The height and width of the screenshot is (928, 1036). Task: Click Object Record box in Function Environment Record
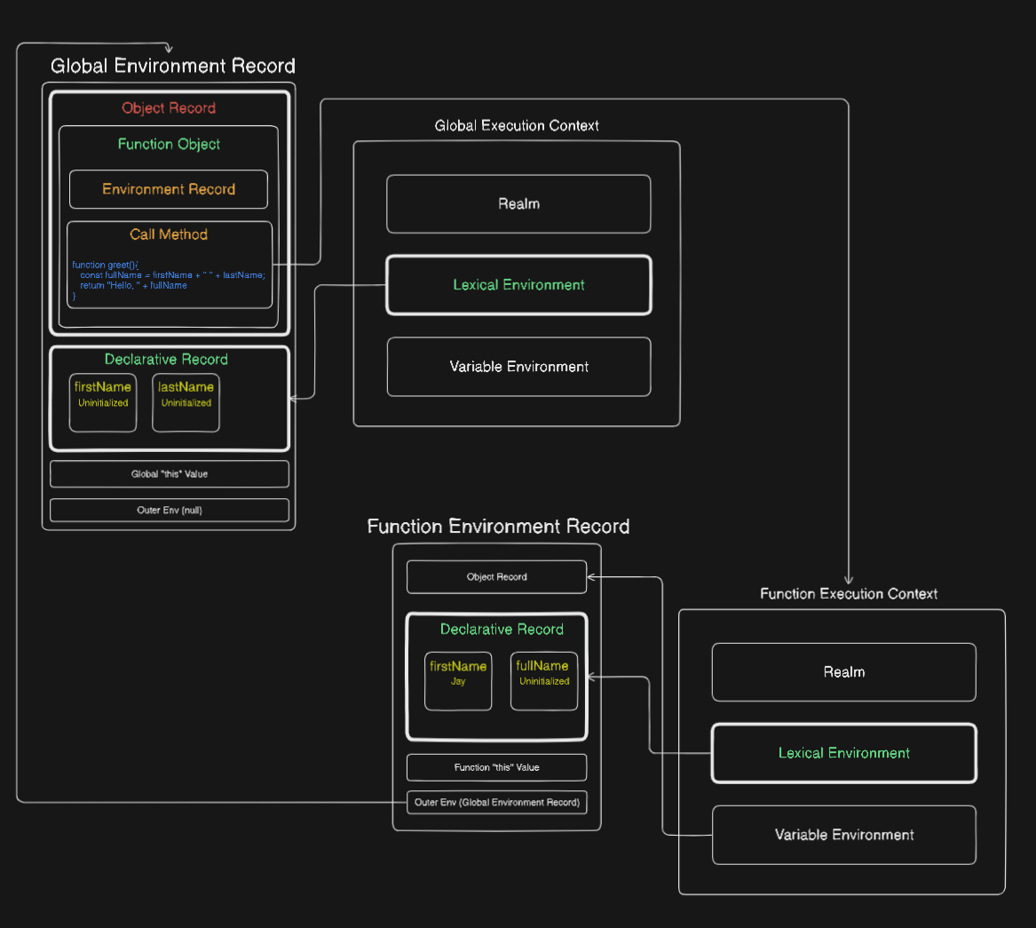[x=497, y=577]
